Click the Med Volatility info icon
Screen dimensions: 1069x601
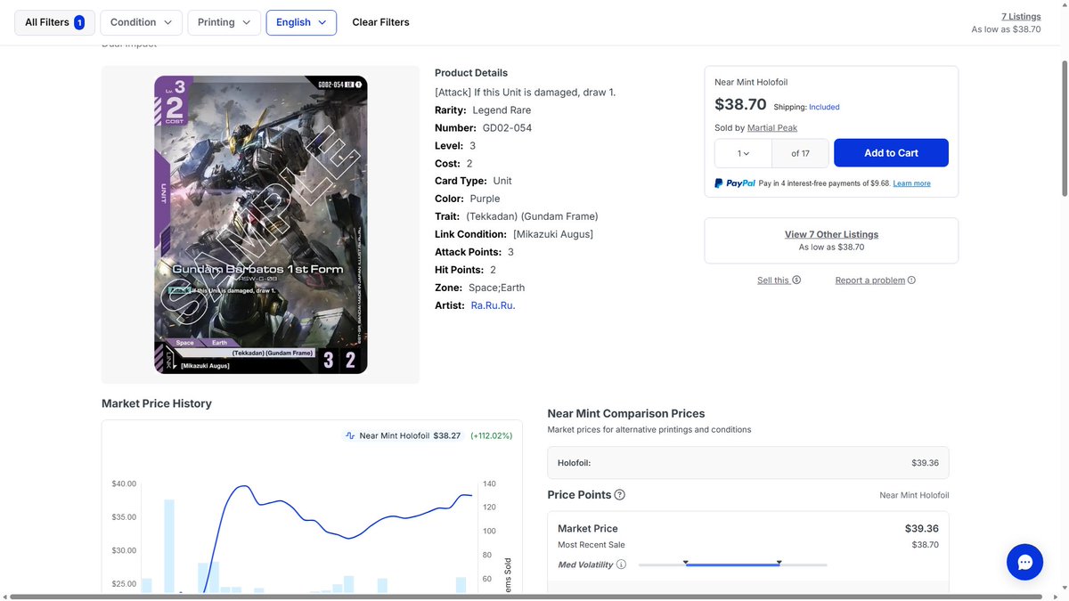pos(621,564)
